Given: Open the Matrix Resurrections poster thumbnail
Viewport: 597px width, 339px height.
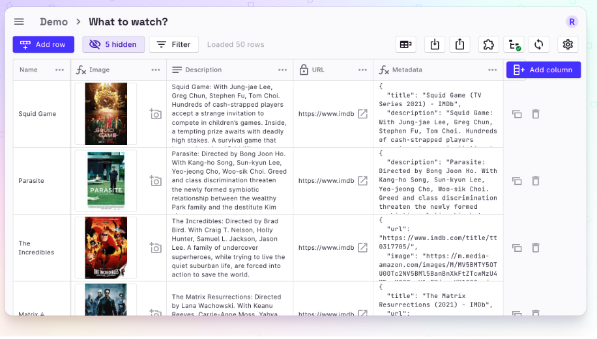Looking at the screenshot, I should 106,299.
